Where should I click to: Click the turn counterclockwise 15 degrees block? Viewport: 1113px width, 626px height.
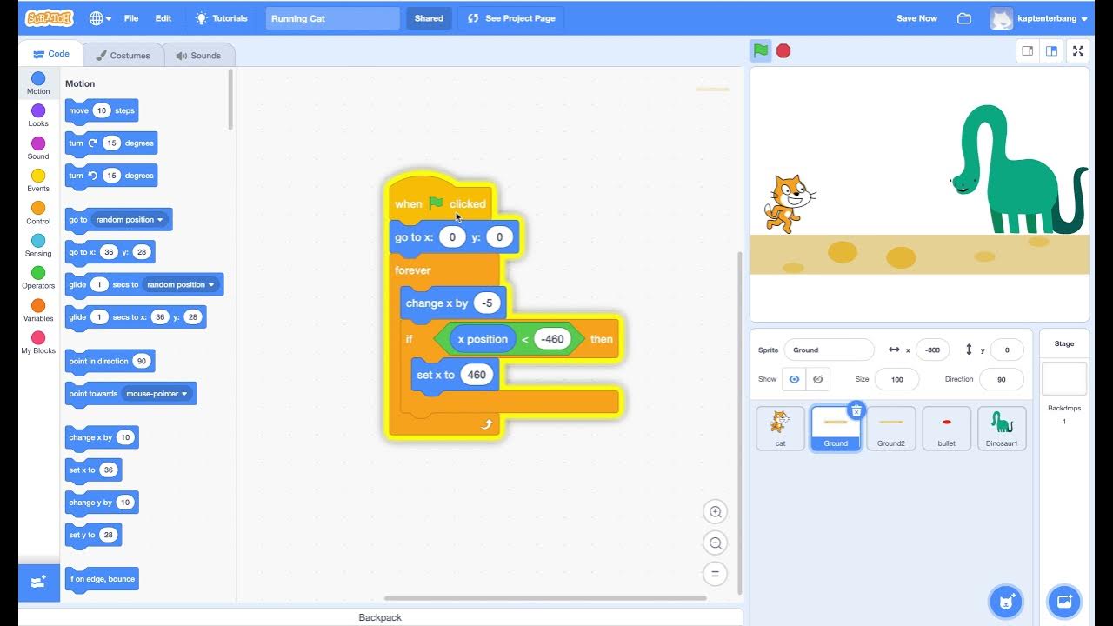(x=111, y=176)
